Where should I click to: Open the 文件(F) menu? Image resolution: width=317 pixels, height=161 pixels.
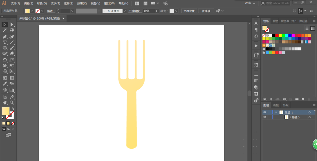(x=15, y=3)
